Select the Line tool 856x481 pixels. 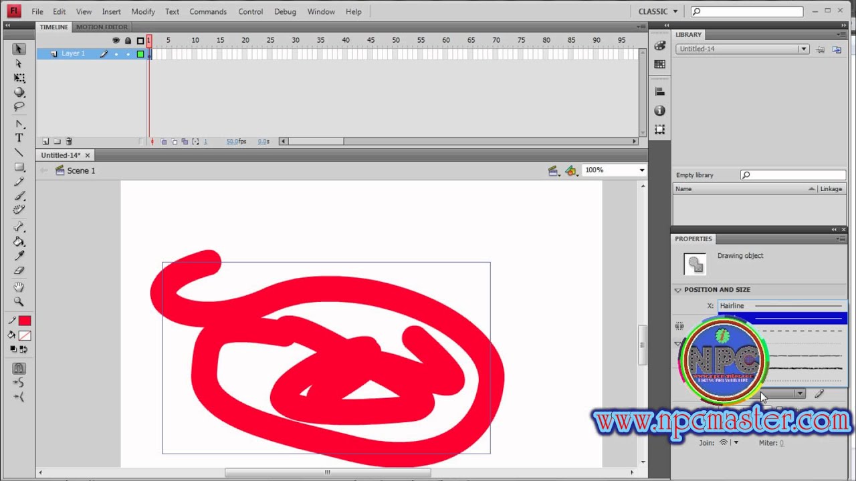pos(19,153)
